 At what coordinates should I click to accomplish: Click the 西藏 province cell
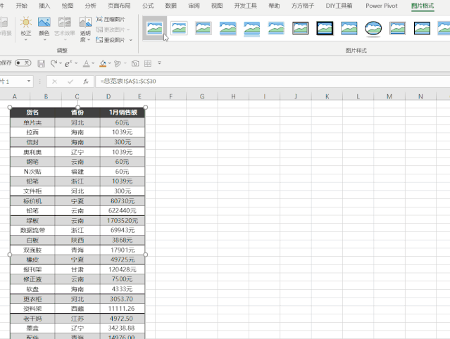click(x=77, y=309)
